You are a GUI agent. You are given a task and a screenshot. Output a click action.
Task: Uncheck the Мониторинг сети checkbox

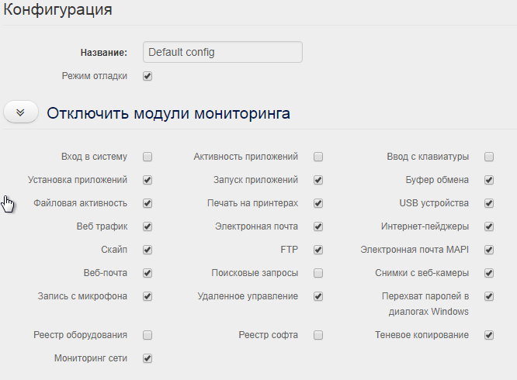[147, 358]
